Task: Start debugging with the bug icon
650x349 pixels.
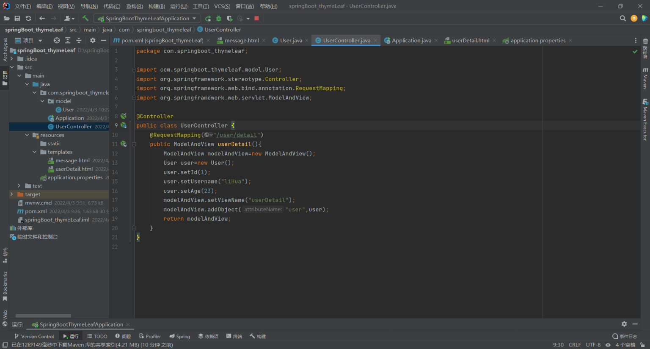Action: pos(219,18)
